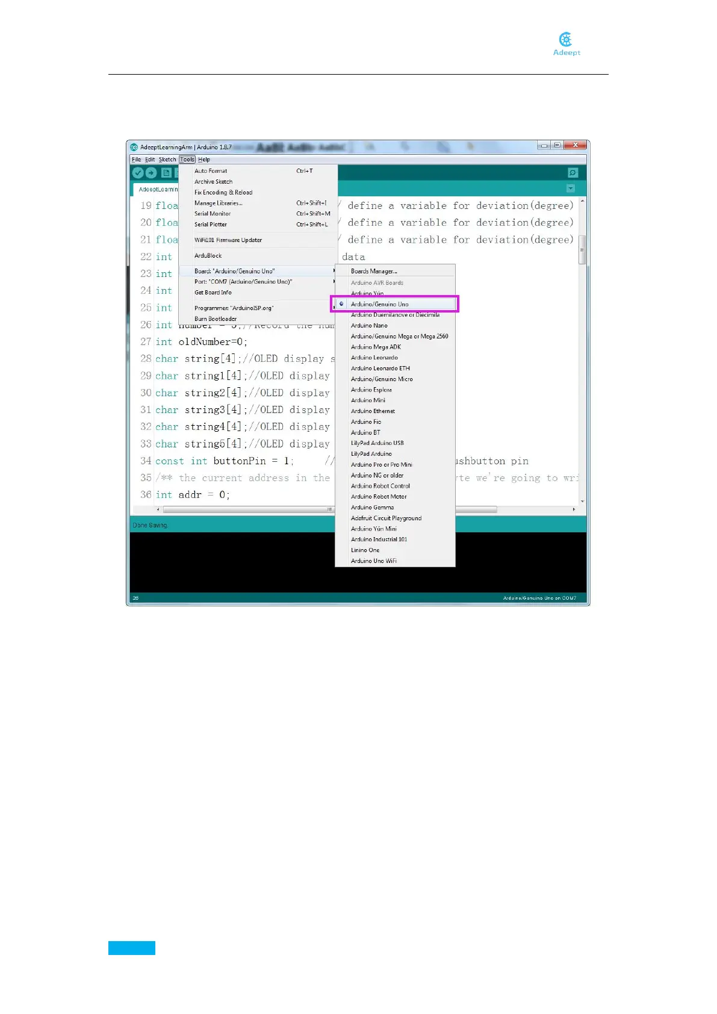Select Arduino Robot Control board
The image size is (717, 1014).
point(395,486)
